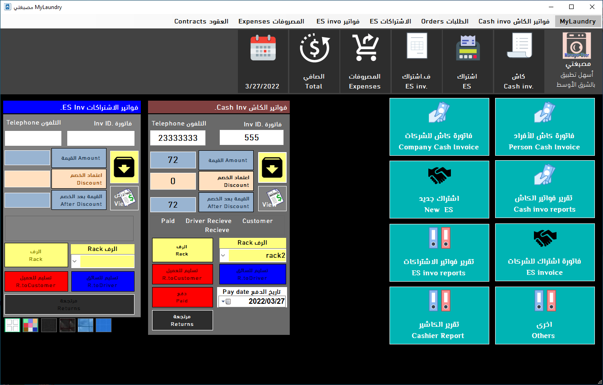Click the Manager User washing machine logo

coord(576,46)
